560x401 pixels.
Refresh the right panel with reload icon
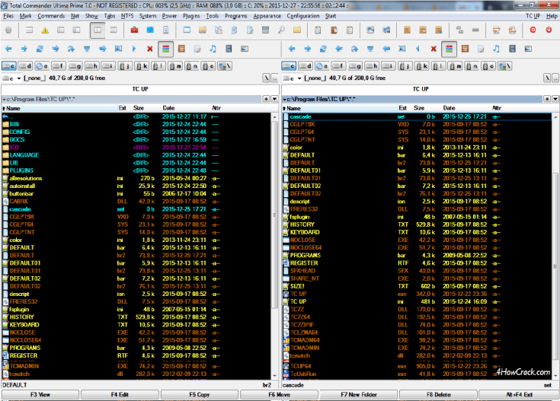(x=323, y=49)
